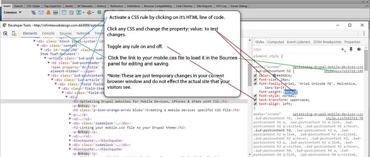Screen dimensions: 370x157
Task: Click the Insert Table icon
Action: click(x=64, y=12)
